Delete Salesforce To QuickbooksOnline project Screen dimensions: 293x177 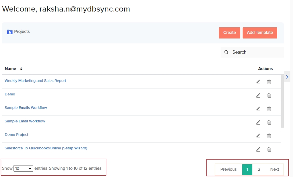tap(269, 149)
